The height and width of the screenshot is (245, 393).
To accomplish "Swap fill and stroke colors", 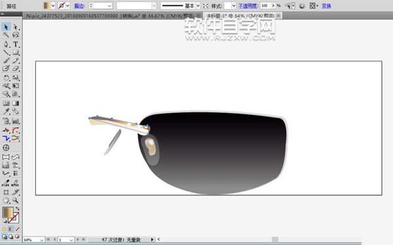I will click(x=17, y=208).
